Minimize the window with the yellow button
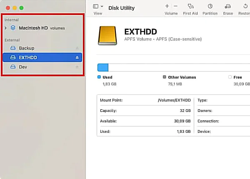Image resolution: width=250 pixels, height=179 pixels. coord(15,8)
